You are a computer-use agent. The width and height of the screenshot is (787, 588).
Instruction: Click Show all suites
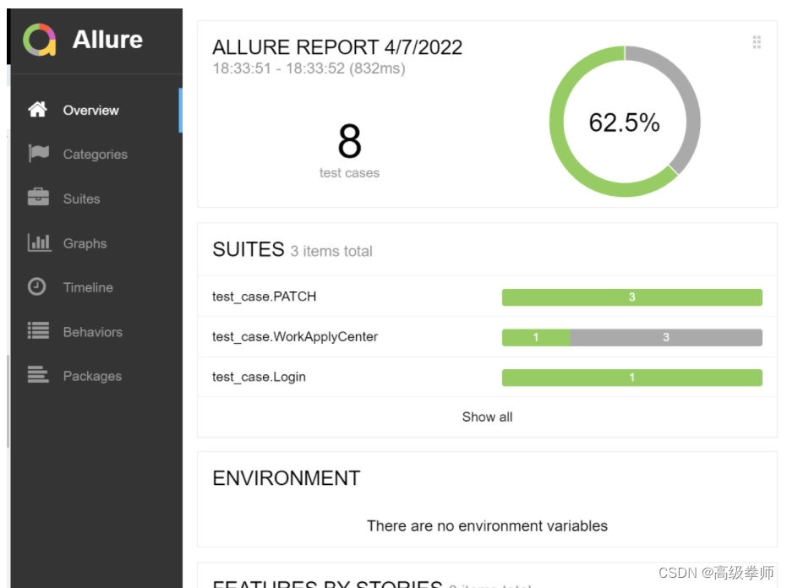tap(487, 416)
